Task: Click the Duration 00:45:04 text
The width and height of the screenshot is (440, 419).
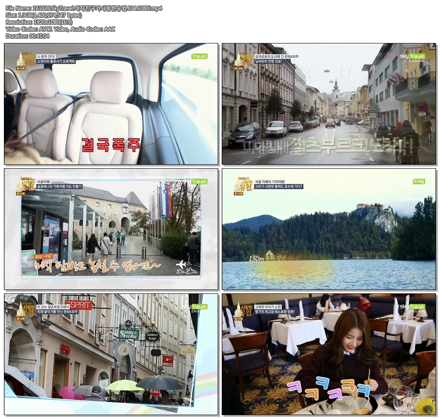Action: click(x=26, y=36)
